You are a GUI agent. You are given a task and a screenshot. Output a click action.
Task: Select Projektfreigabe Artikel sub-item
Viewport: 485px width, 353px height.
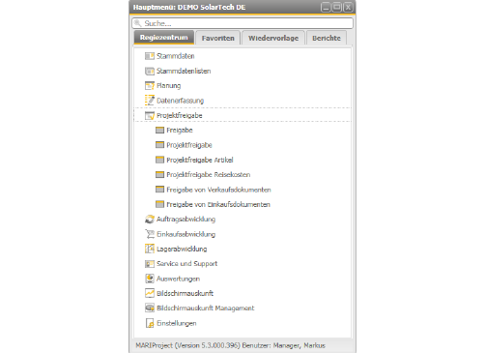[200, 160]
